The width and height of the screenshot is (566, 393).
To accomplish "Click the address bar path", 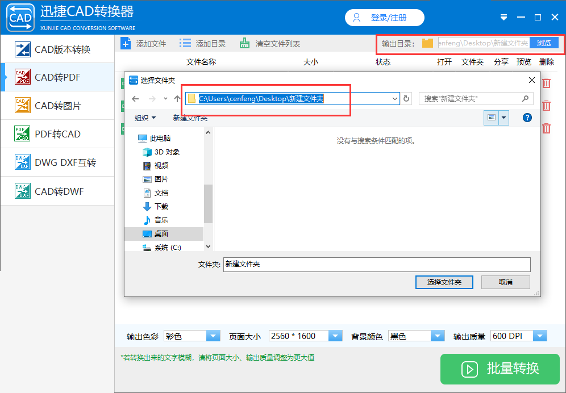I will pyautogui.click(x=261, y=98).
